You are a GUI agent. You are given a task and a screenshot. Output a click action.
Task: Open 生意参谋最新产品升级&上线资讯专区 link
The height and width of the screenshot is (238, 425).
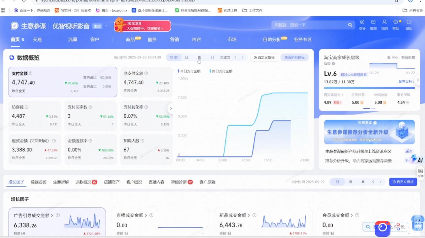point(358,151)
